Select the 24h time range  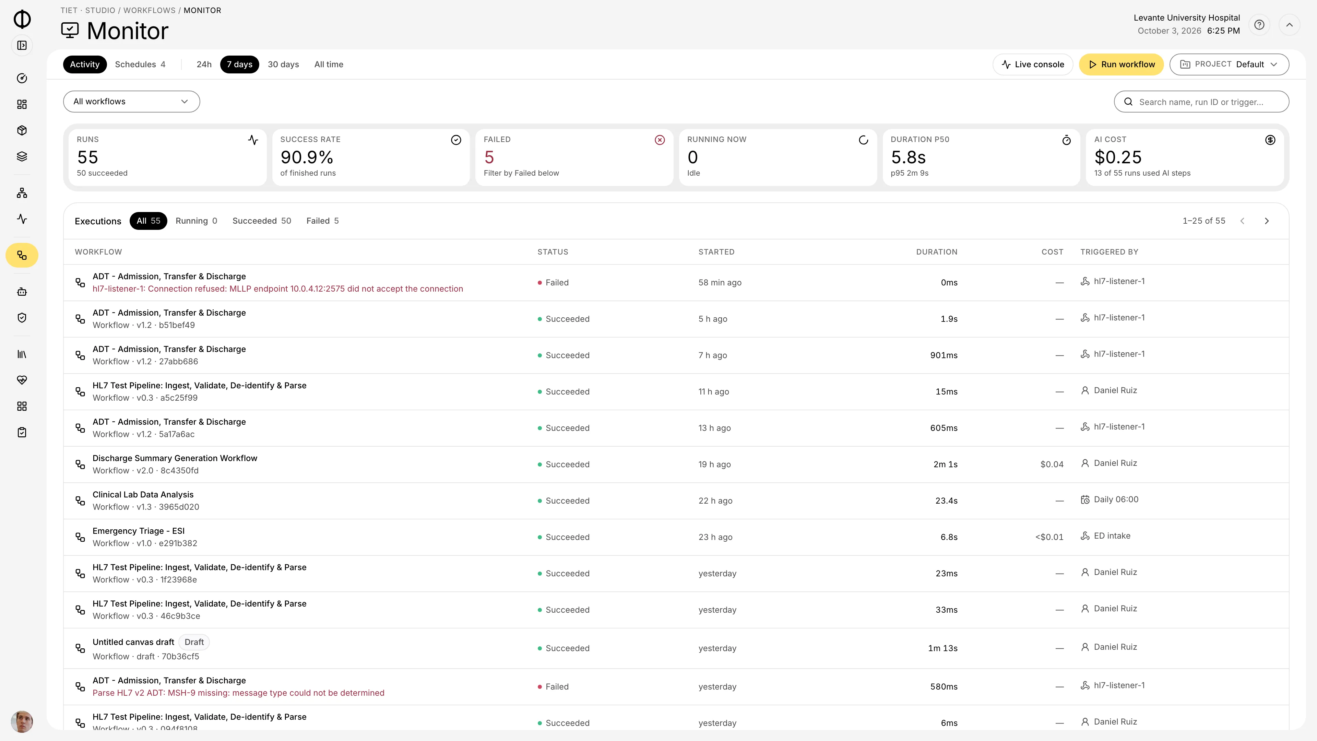[204, 64]
